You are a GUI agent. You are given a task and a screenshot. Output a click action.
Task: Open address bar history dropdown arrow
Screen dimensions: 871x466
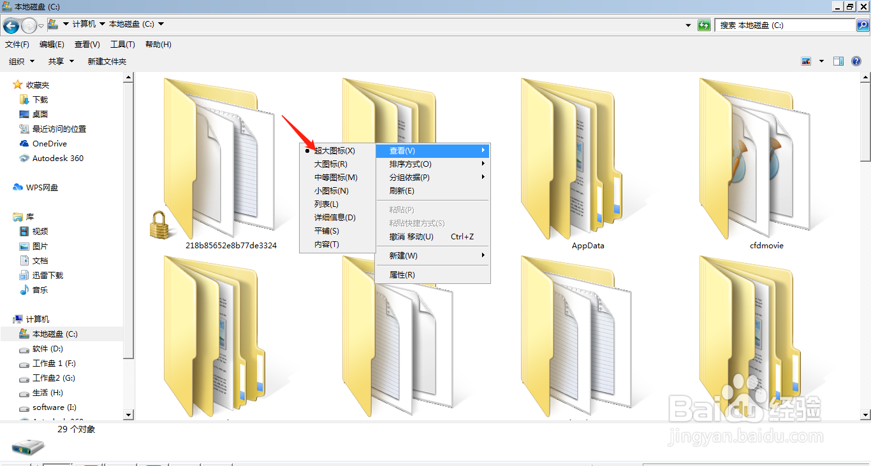point(688,25)
